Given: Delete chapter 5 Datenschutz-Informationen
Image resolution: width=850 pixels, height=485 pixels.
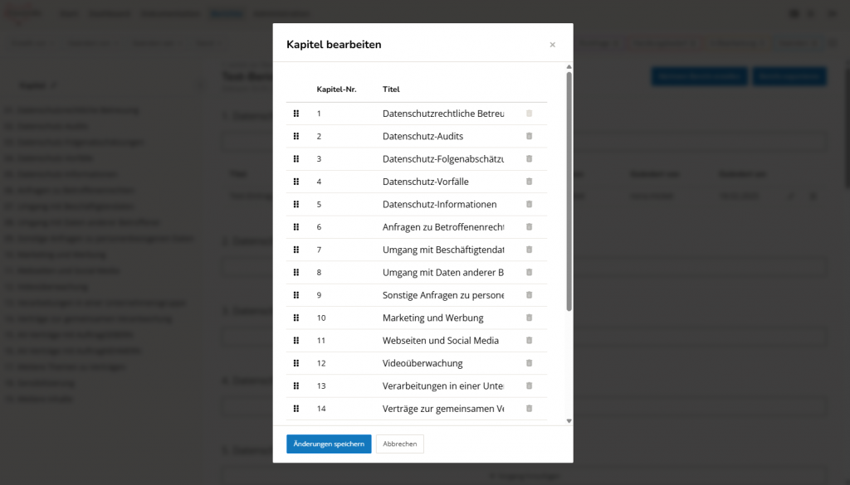Looking at the screenshot, I should pyautogui.click(x=530, y=204).
